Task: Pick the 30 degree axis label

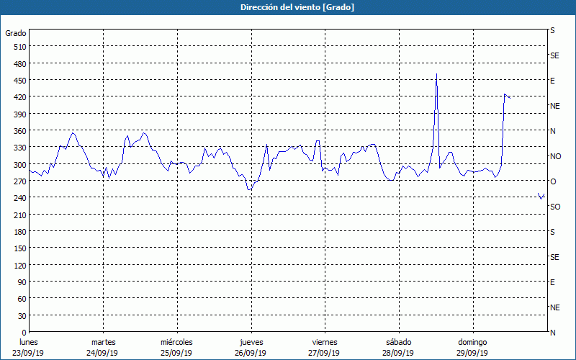Action: click(x=22, y=316)
